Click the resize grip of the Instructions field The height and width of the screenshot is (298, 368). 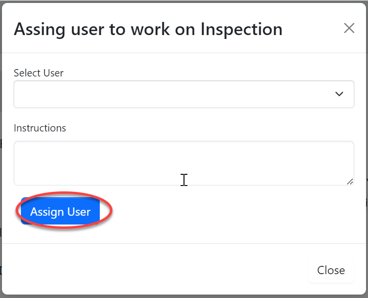click(350, 182)
